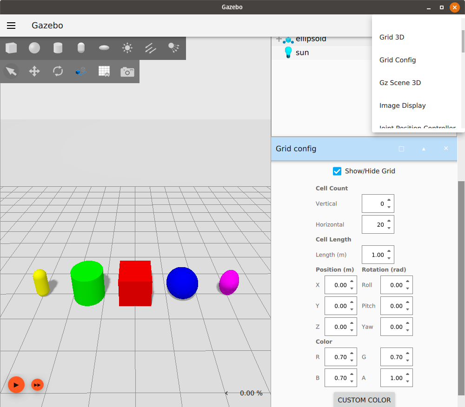Click the sun light bulb icon
Image resolution: width=465 pixels, height=407 pixels.
(x=288, y=53)
